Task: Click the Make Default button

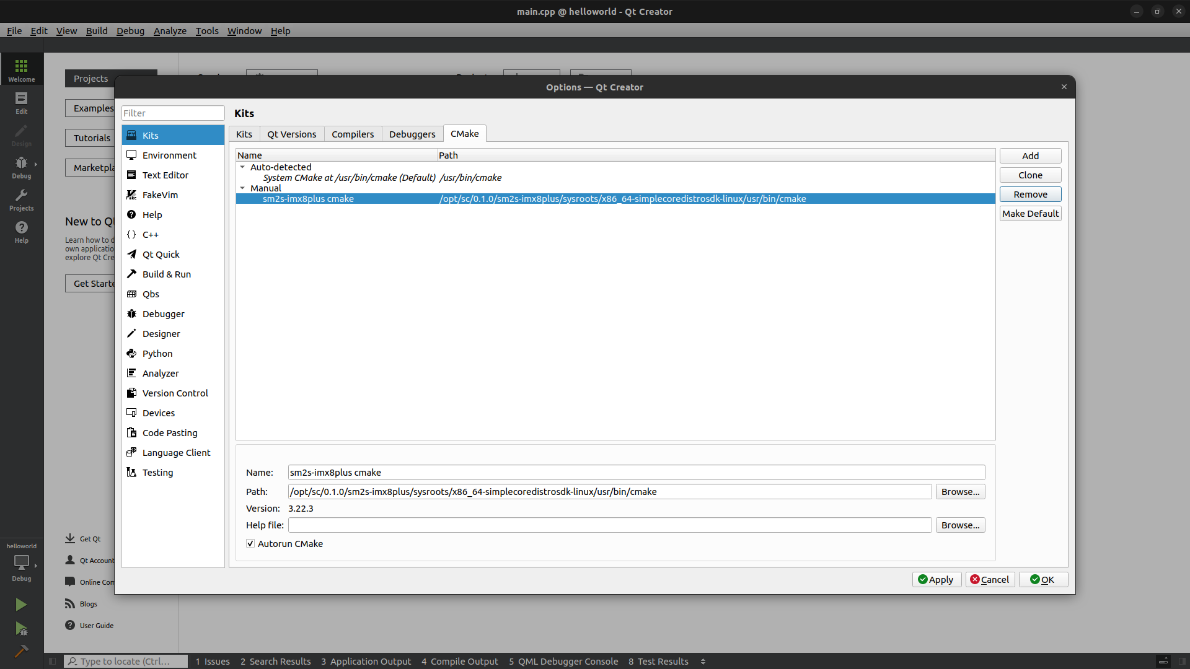Action: [1030, 214]
